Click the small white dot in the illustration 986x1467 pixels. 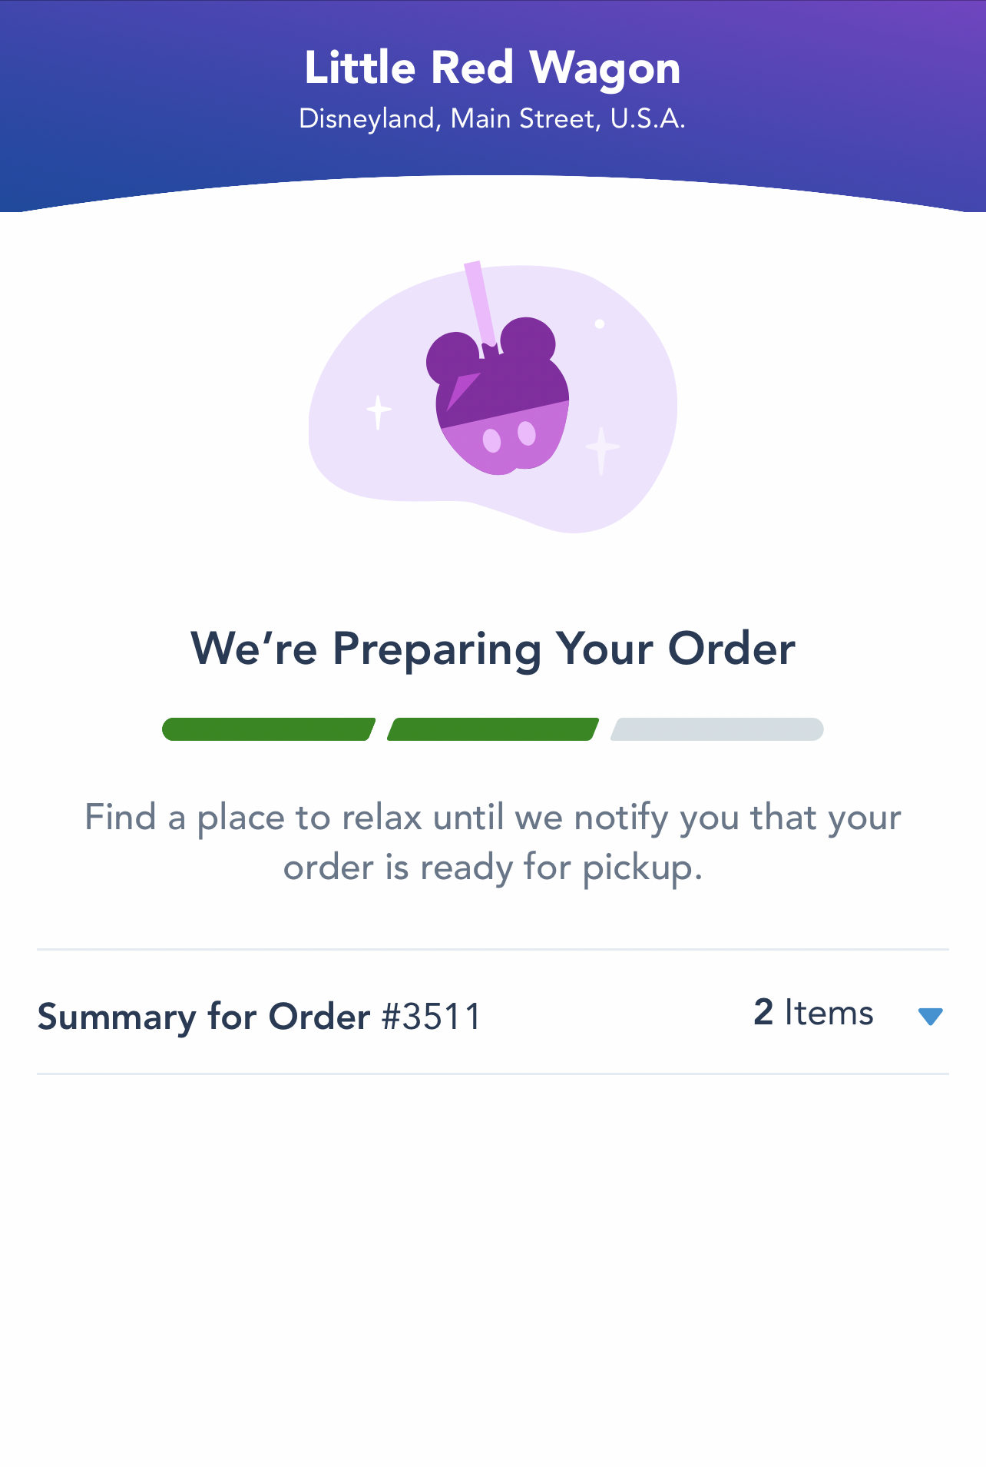coord(600,324)
